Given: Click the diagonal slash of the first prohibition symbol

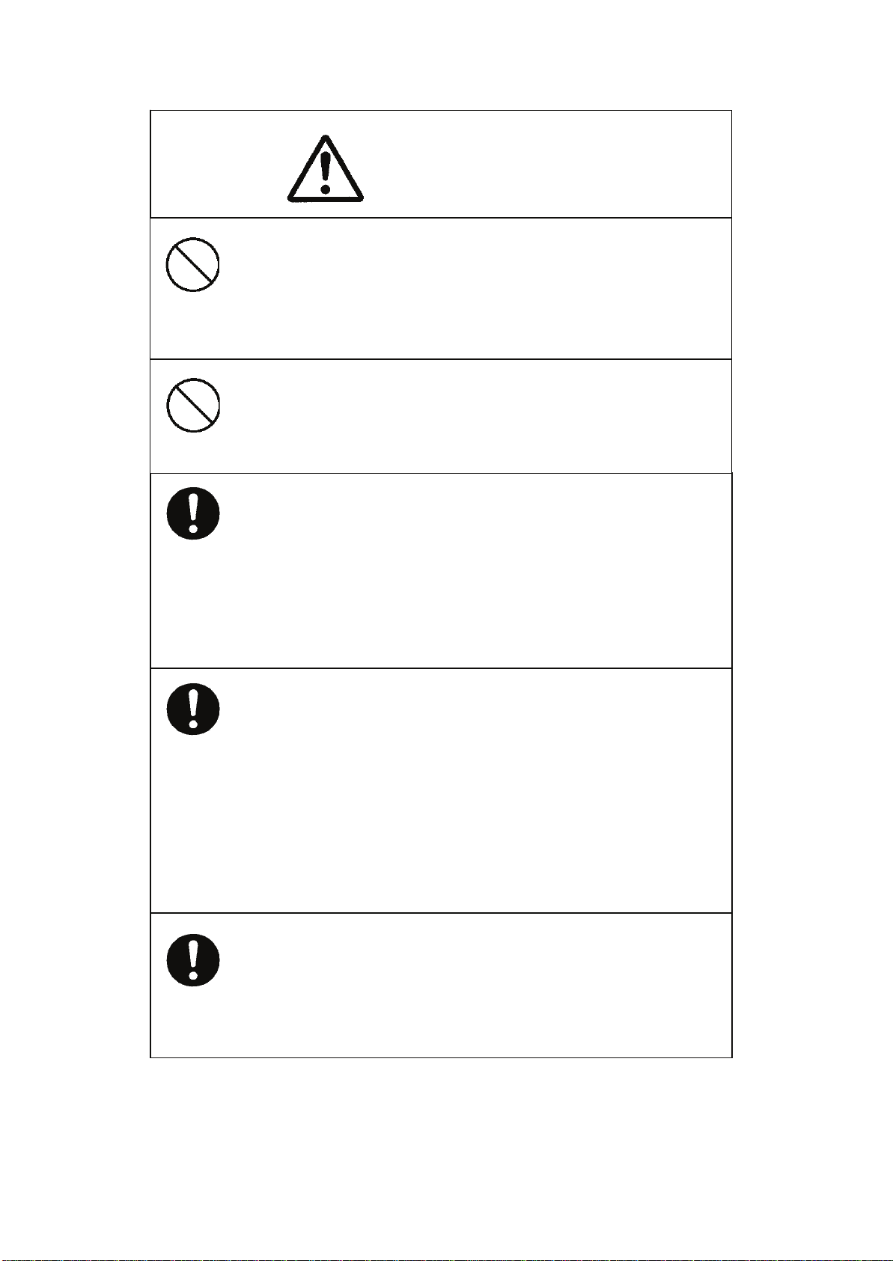Looking at the screenshot, I should click(192, 264).
